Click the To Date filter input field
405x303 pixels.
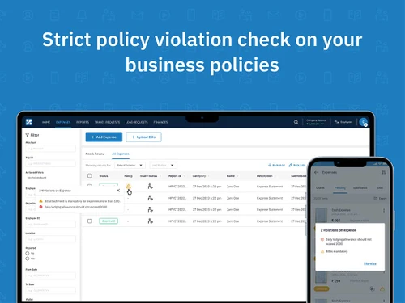(50, 291)
